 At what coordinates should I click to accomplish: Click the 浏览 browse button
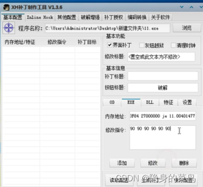pyautogui.click(x=187, y=28)
